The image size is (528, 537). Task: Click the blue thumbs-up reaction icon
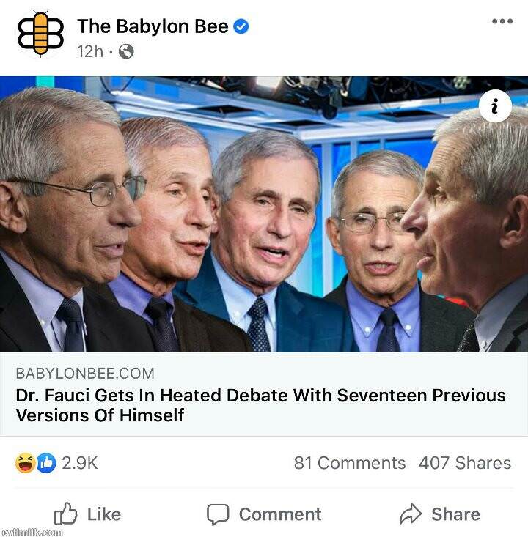tap(46, 463)
